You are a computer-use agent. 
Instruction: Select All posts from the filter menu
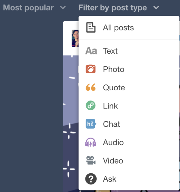(x=129, y=28)
